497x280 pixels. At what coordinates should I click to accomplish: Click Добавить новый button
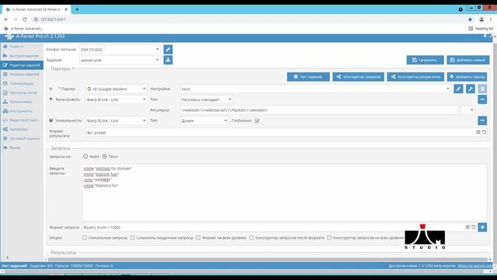pyautogui.click(x=467, y=60)
